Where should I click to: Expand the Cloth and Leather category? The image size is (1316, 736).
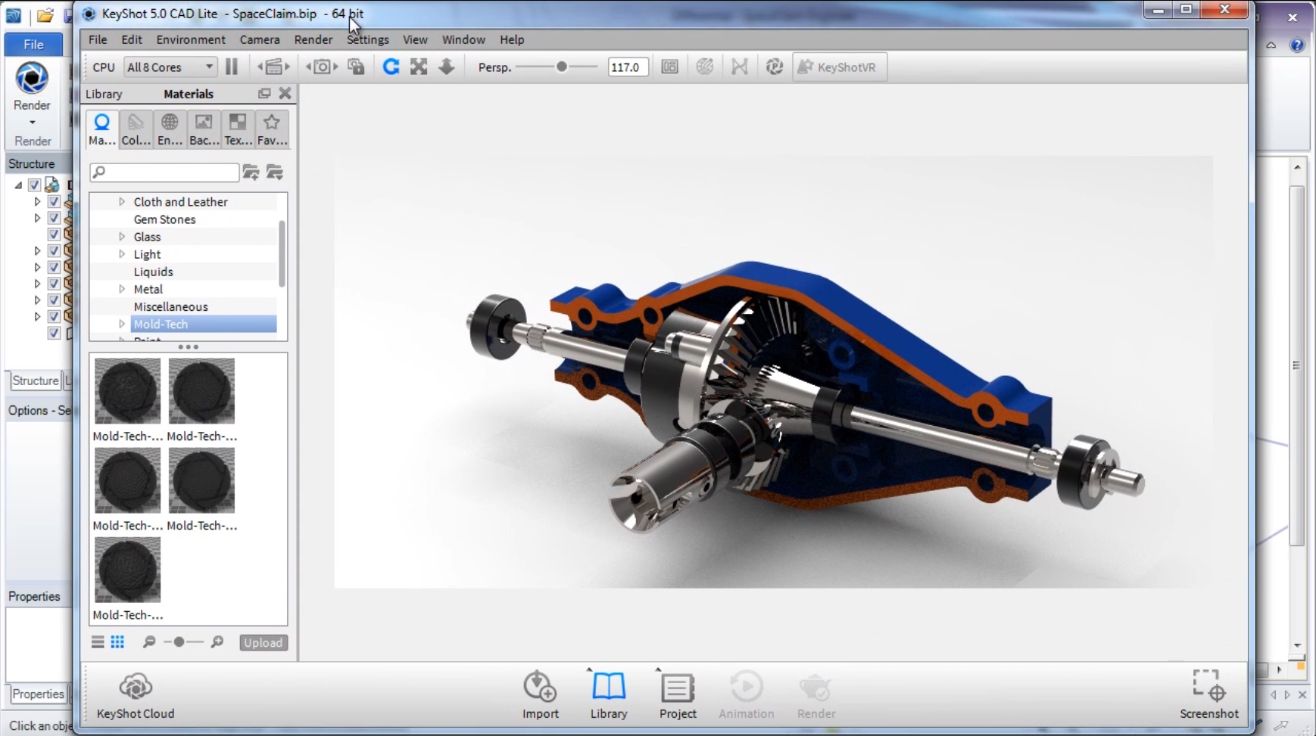tap(122, 202)
